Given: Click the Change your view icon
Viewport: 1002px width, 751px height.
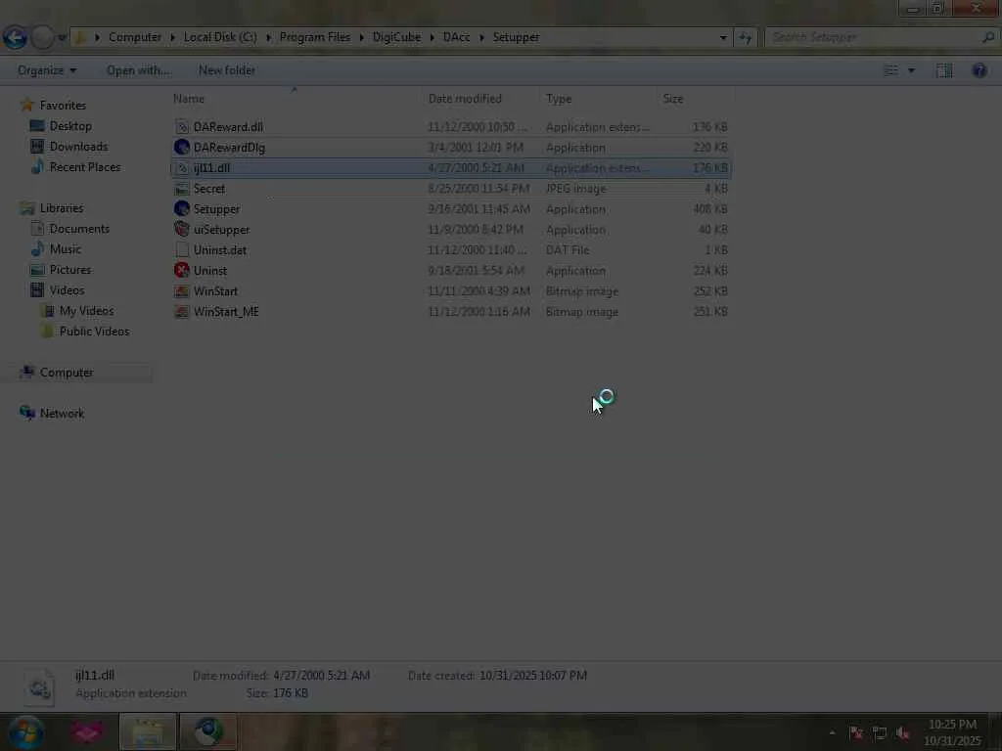Looking at the screenshot, I should tap(890, 70).
